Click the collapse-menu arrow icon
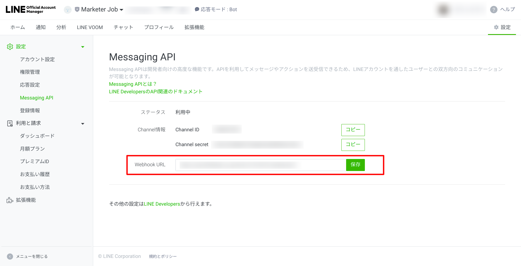Image resolution: width=521 pixels, height=266 pixels. point(10,256)
